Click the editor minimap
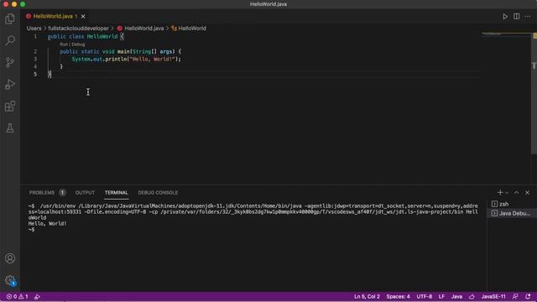This screenshot has height=302, width=537. click(507, 34)
